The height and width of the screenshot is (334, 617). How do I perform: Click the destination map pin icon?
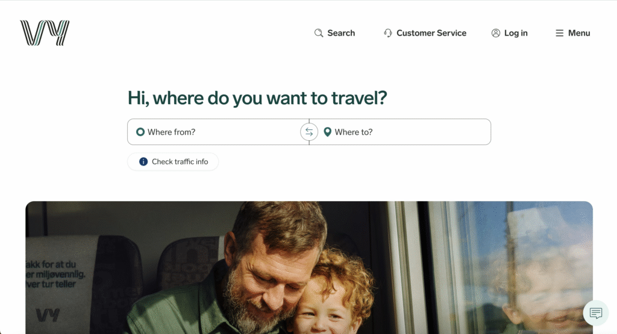327,132
